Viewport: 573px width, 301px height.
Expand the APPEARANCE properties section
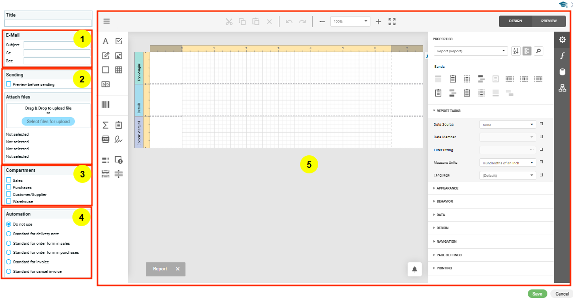[447, 188]
